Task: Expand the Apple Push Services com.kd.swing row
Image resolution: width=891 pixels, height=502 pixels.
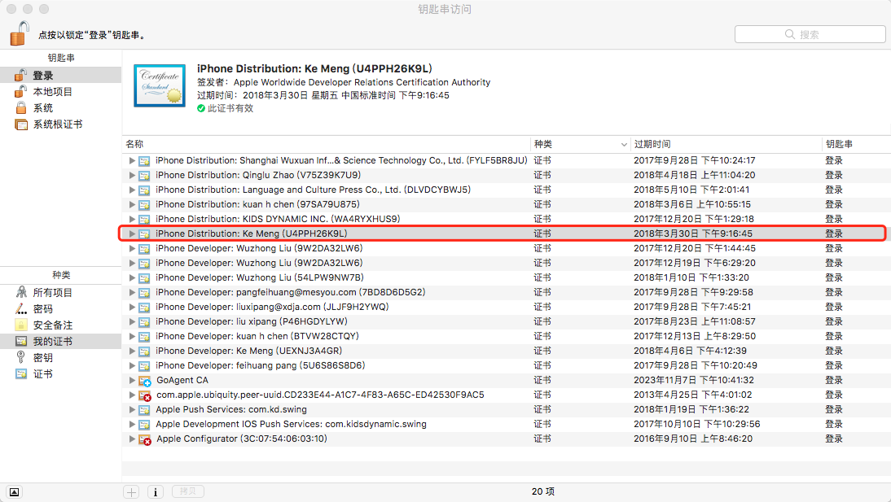Action: (x=132, y=409)
